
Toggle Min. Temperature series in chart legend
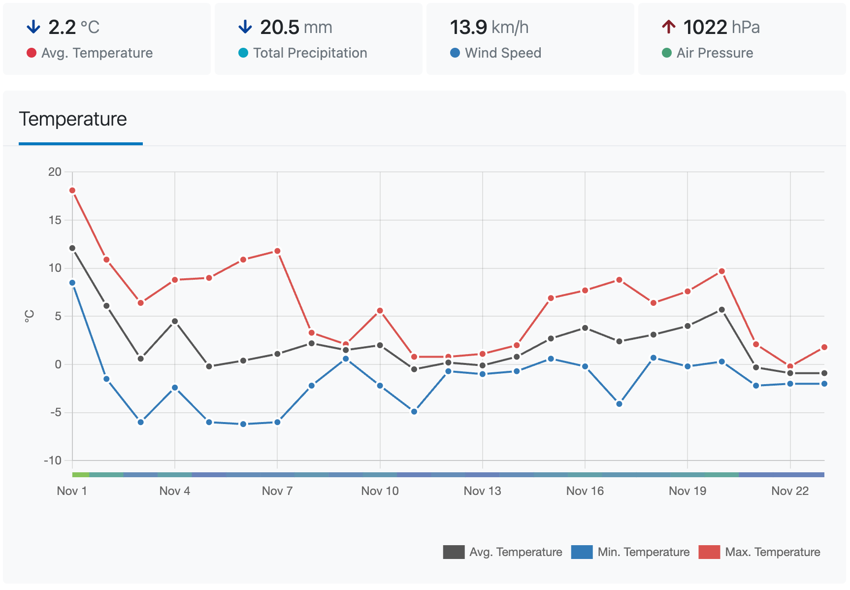click(x=630, y=552)
